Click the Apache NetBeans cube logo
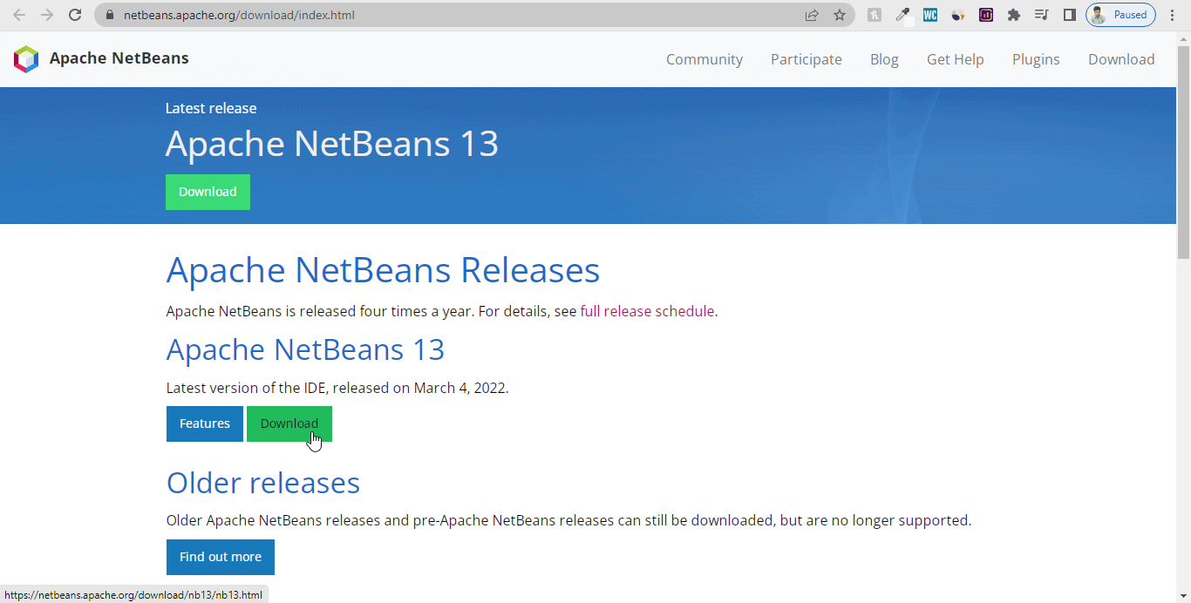 point(26,58)
